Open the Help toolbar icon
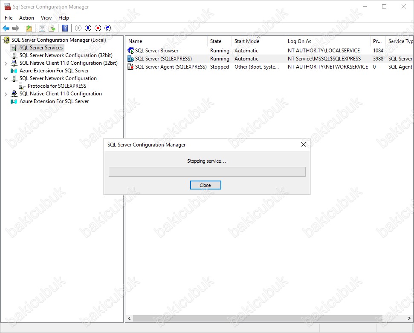The height and width of the screenshot is (333, 414). click(65, 28)
